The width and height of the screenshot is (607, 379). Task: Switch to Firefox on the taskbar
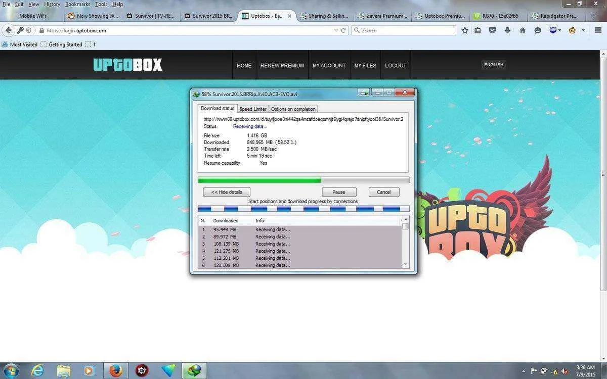[x=116, y=370]
